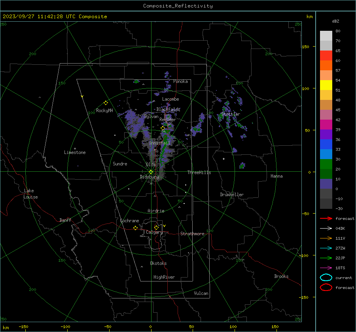This screenshot has height=332, width=356.
Task: Click the yellow diamond marker at RedDeer
Action: 163,128
